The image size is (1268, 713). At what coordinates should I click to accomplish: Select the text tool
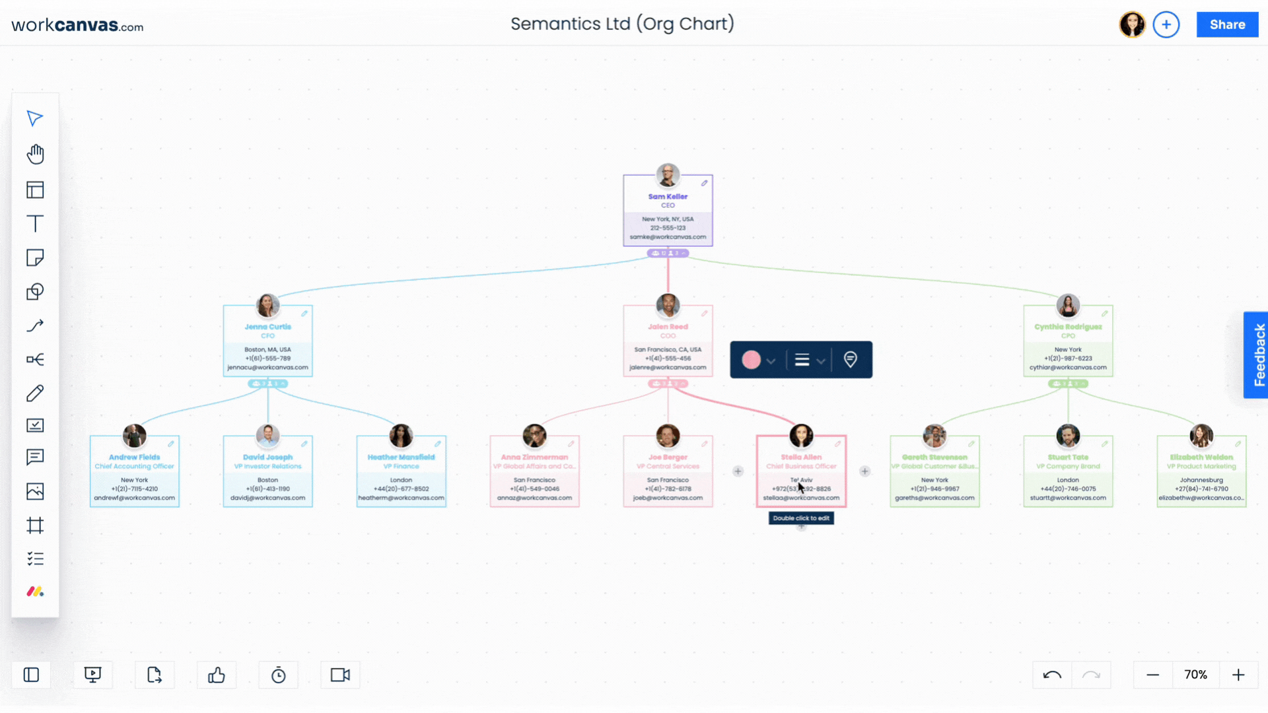coord(35,224)
